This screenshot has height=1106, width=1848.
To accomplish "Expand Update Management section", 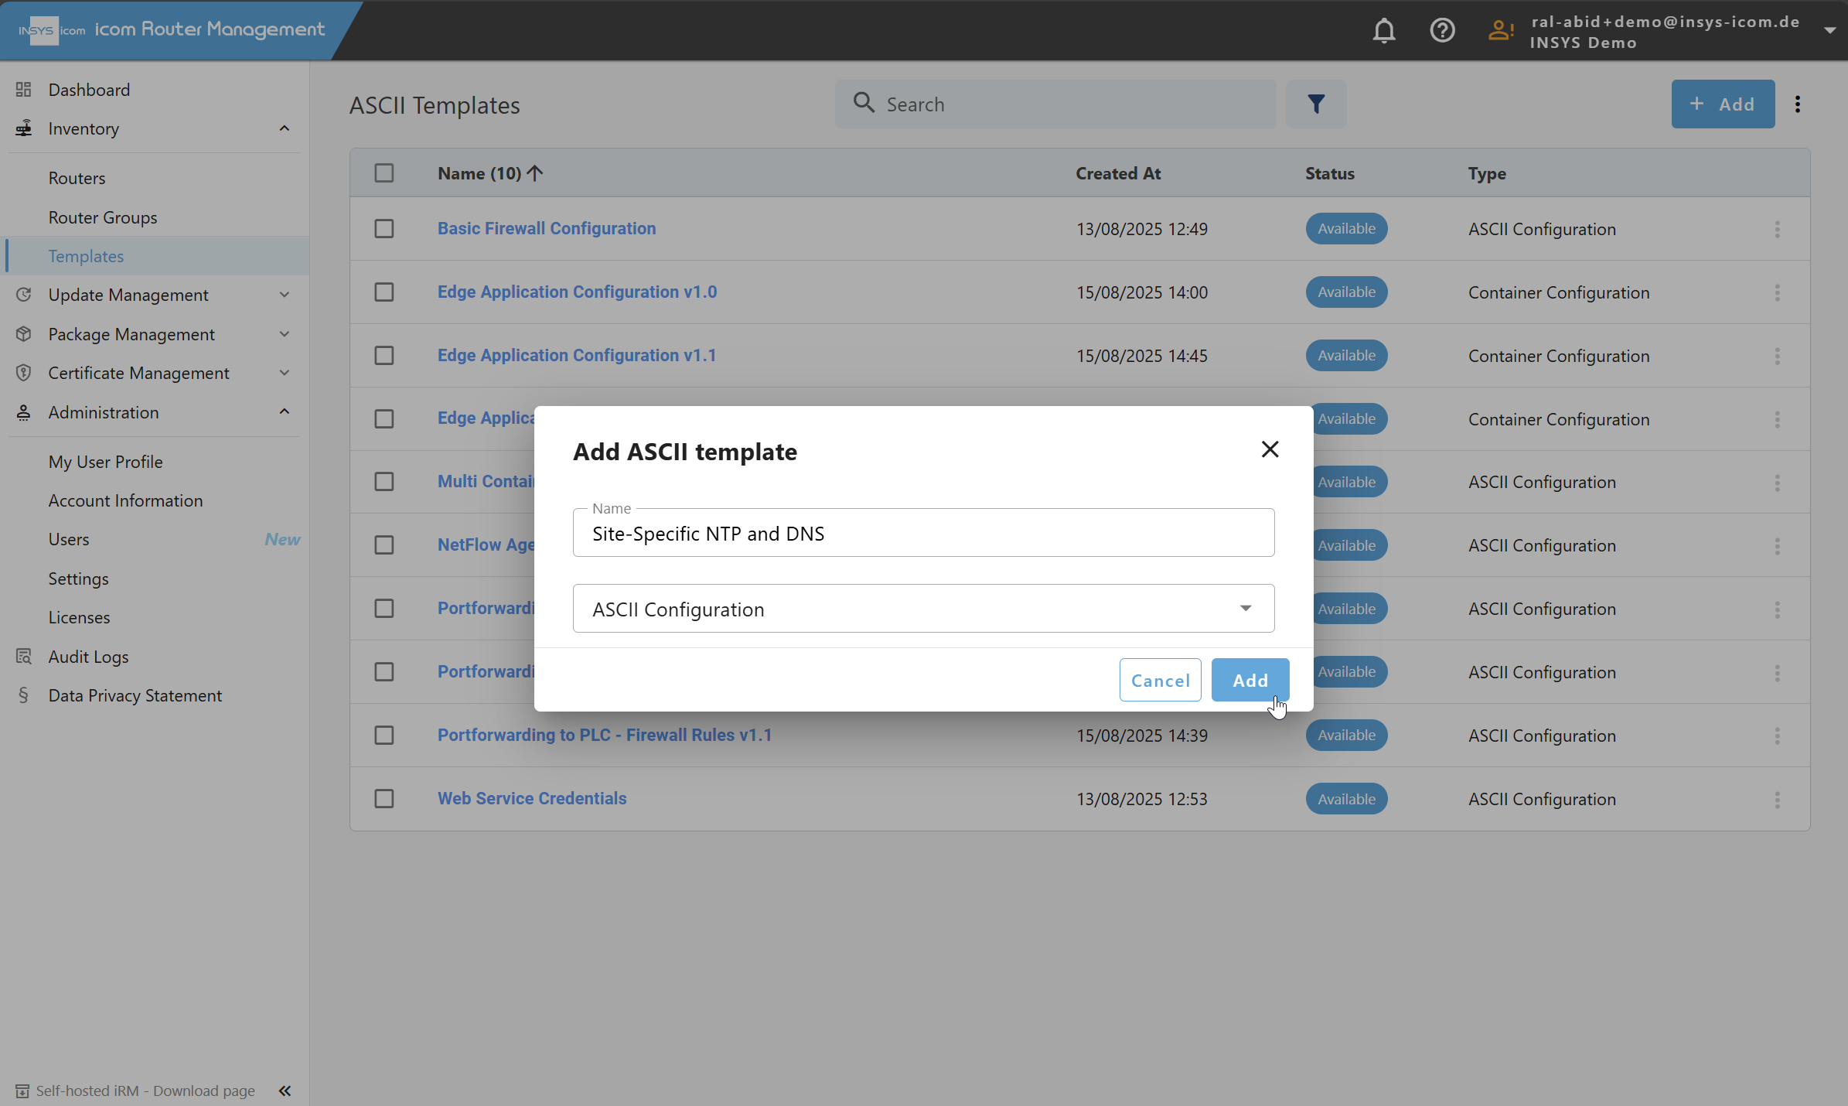I will click(285, 295).
